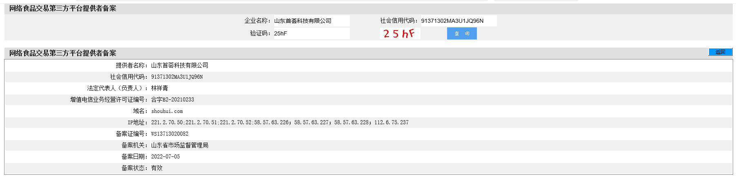The image size is (736, 187).
Task: Click the filing status value 有效
Action: pos(157,168)
